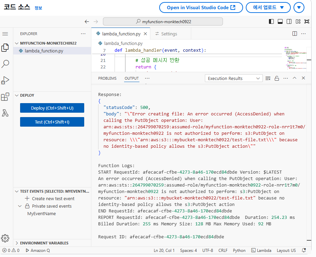Click Deploy (Ctrl+Shift+U) button

(52, 108)
